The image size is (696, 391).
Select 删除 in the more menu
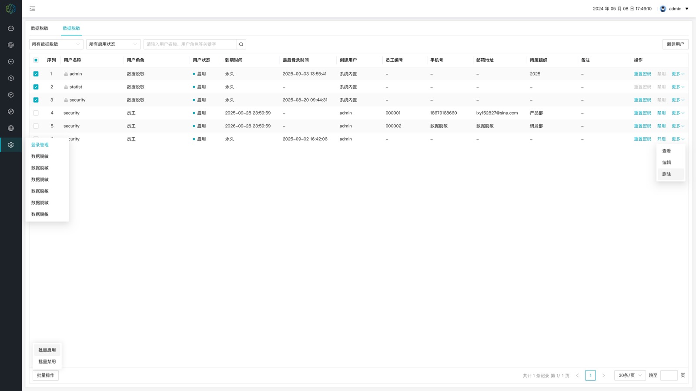(670, 174)
